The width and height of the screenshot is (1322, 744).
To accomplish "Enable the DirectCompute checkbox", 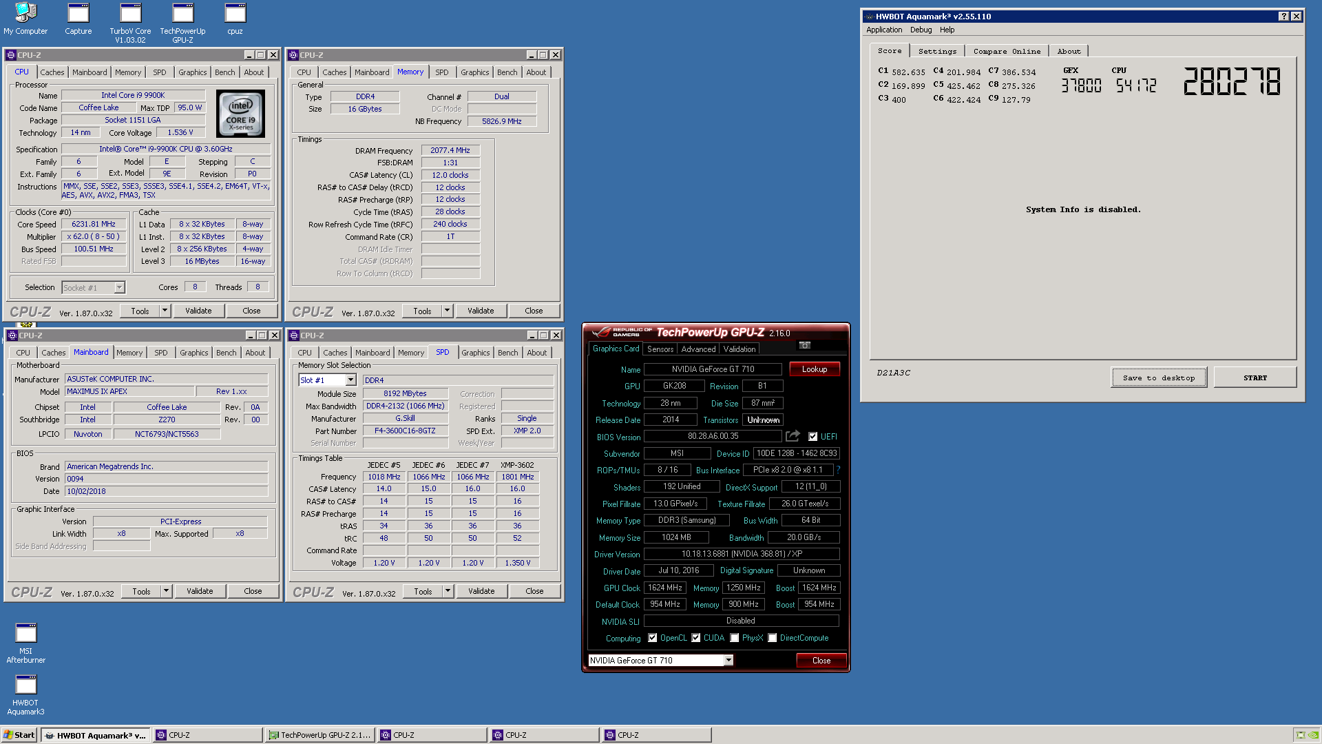I will (x=773, y=638).
